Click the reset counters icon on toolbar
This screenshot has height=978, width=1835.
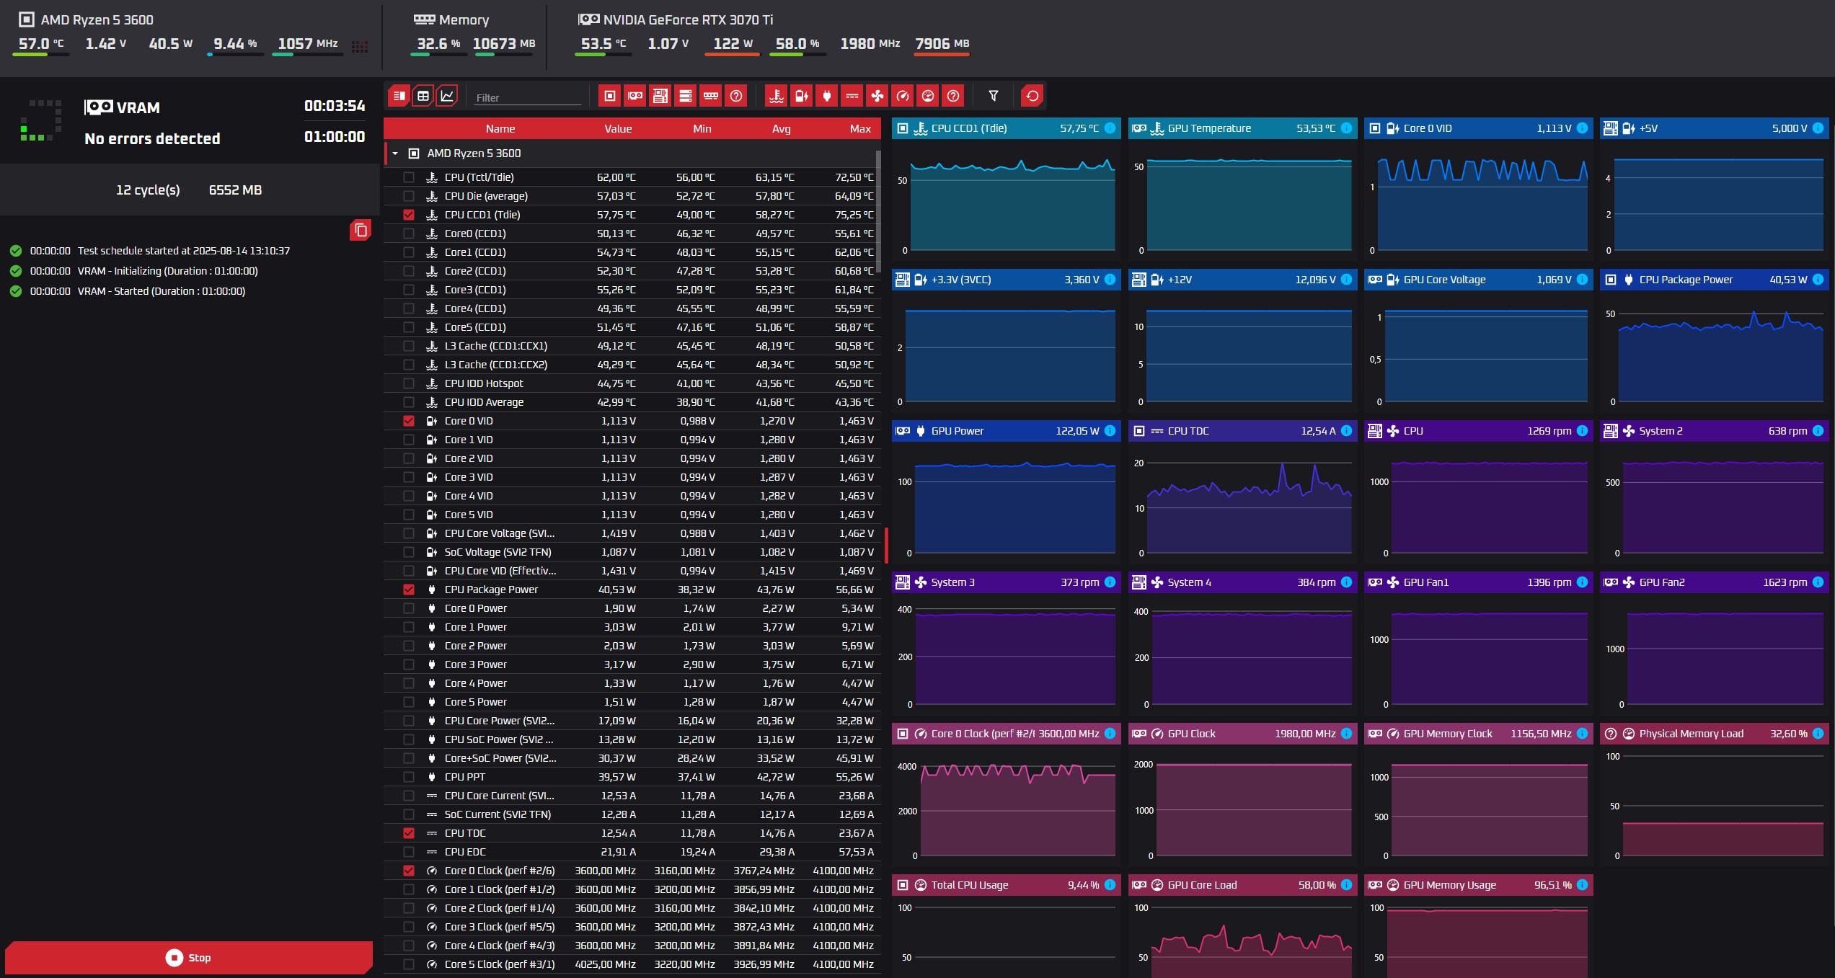[x=1033, y=95]
